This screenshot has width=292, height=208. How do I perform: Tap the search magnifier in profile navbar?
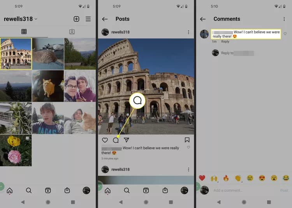29,191
